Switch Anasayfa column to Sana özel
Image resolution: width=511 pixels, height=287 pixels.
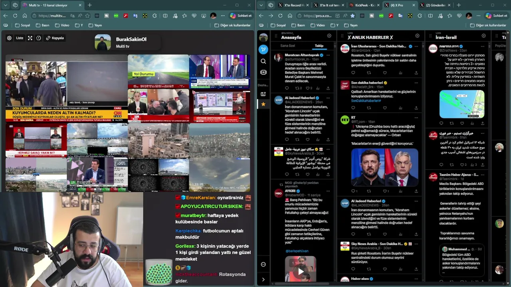287,45
